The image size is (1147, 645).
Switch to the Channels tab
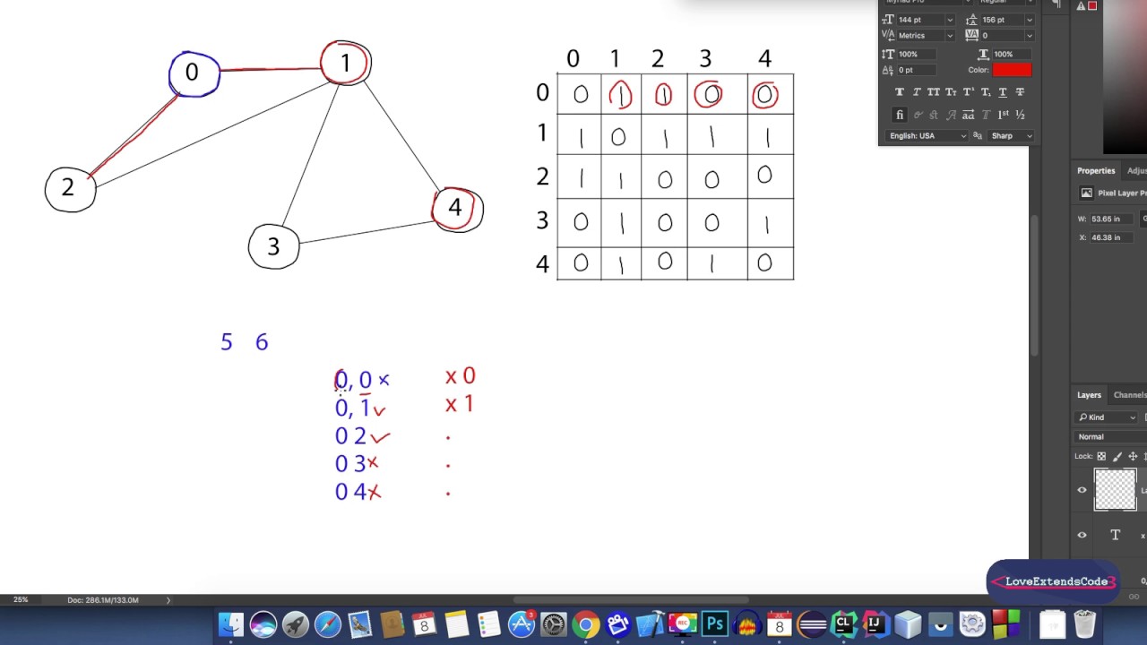pyautogui.click(x=1129, y=395)
